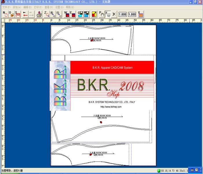Screen dimensions: 203x174
Task: Click the help question icon in language bar
Action: tap(197, 170)
